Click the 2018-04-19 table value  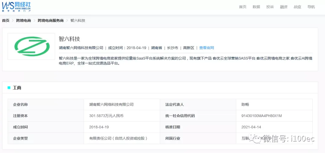[x=99, y=127]
